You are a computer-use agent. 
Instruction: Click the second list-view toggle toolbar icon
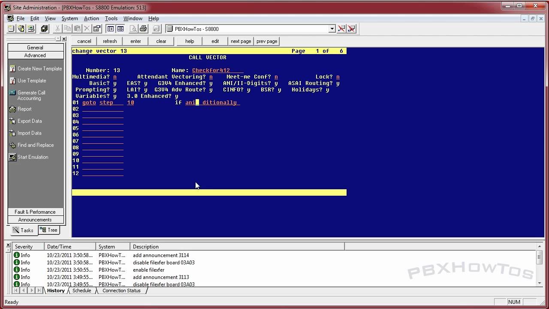click(x=121, y=29)
